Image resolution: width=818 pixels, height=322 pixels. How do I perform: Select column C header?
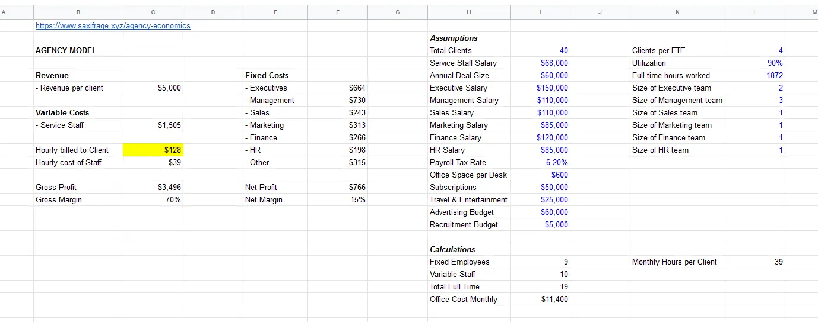click(153, 12)
